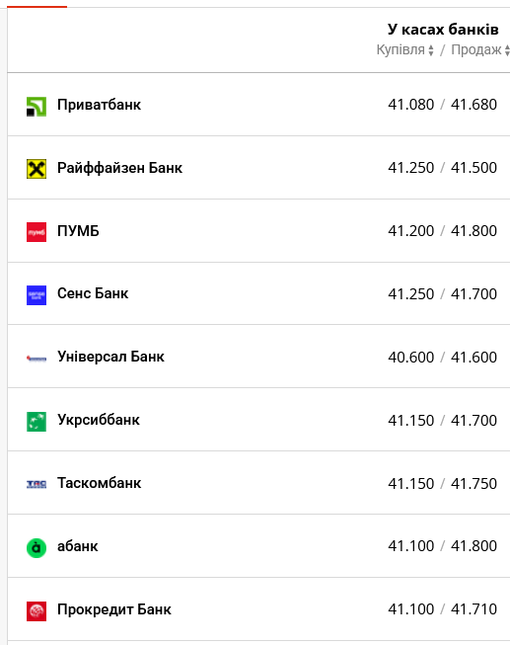The width and height of the screenshot is (510, 645).
Task: Click the ПУМБ red logo icon
Action: tap(36, 232)
